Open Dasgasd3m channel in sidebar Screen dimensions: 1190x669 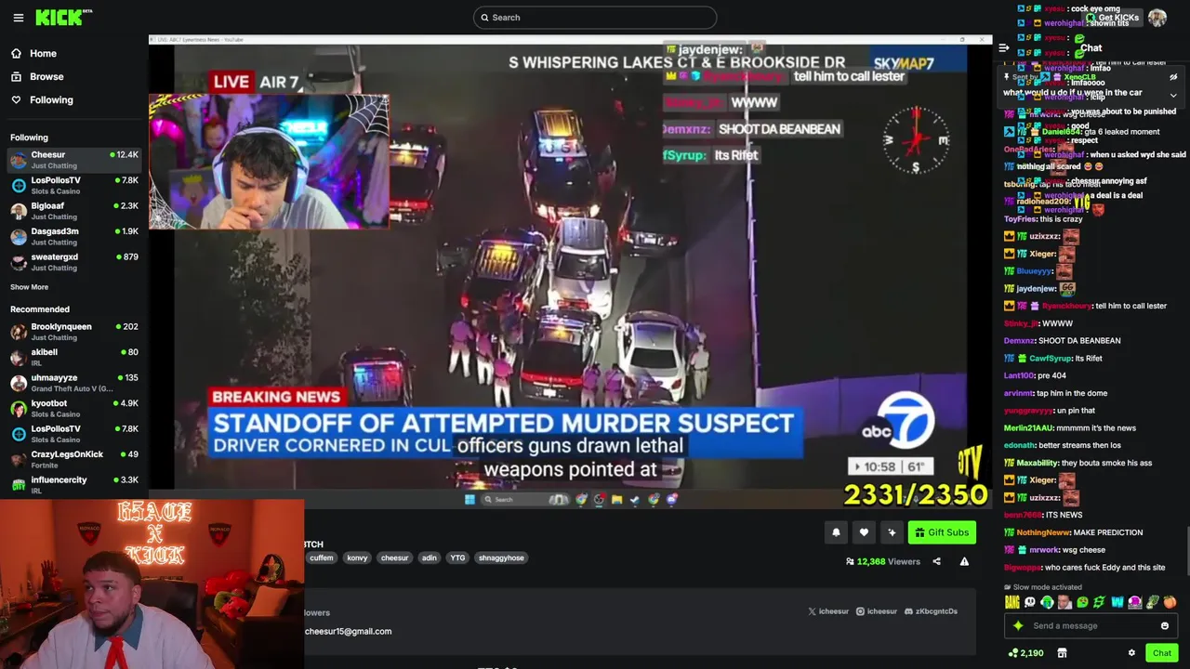(74, 236)
